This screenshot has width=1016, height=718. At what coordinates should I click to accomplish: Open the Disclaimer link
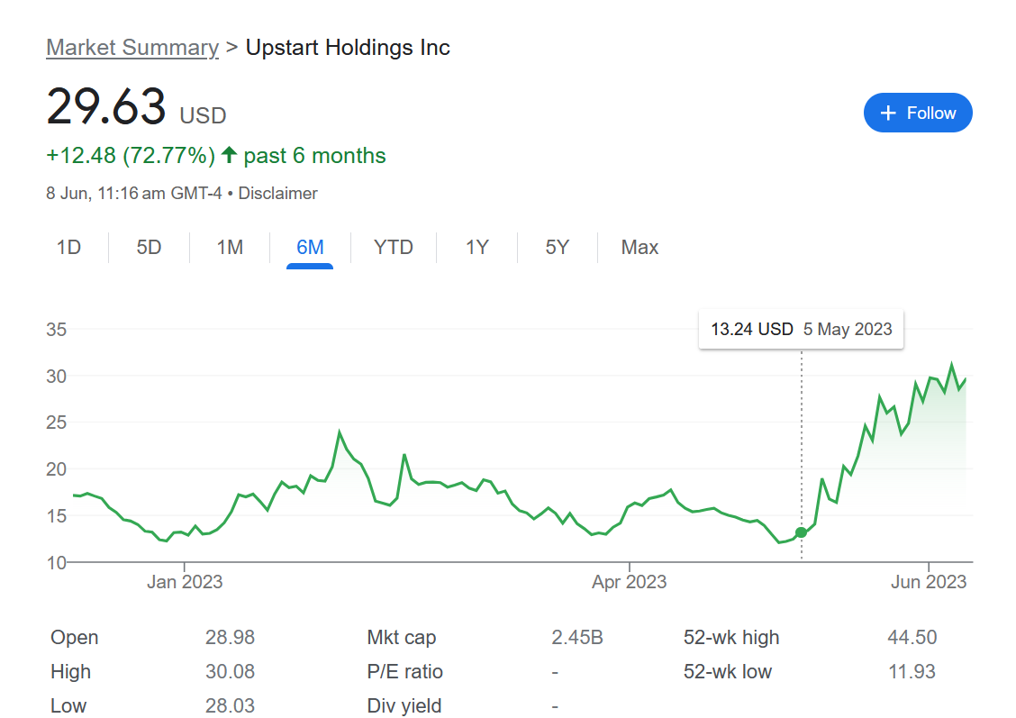pyautogui.click(x=277, y=193)
